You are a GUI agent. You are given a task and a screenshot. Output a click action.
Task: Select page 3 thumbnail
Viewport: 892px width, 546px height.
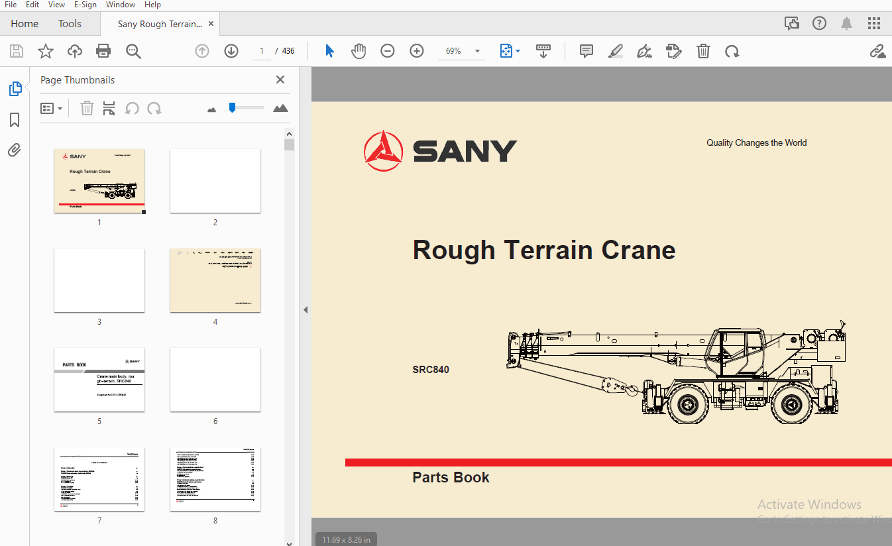tap(99, 280)
